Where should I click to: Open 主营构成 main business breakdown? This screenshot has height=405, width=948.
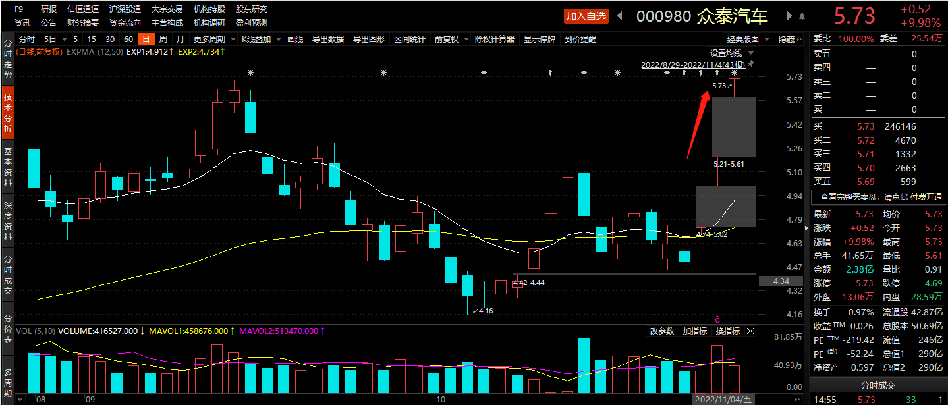coord(167,22)
